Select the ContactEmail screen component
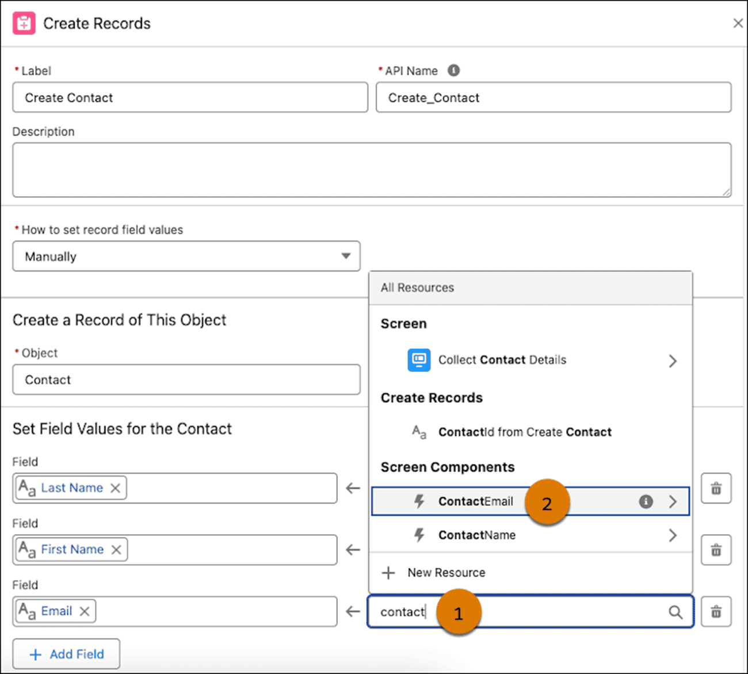 [529, 501]
